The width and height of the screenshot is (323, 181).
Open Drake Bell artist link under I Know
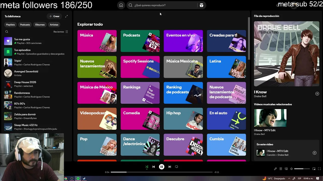pyautogui.click(x=260, y=96)
